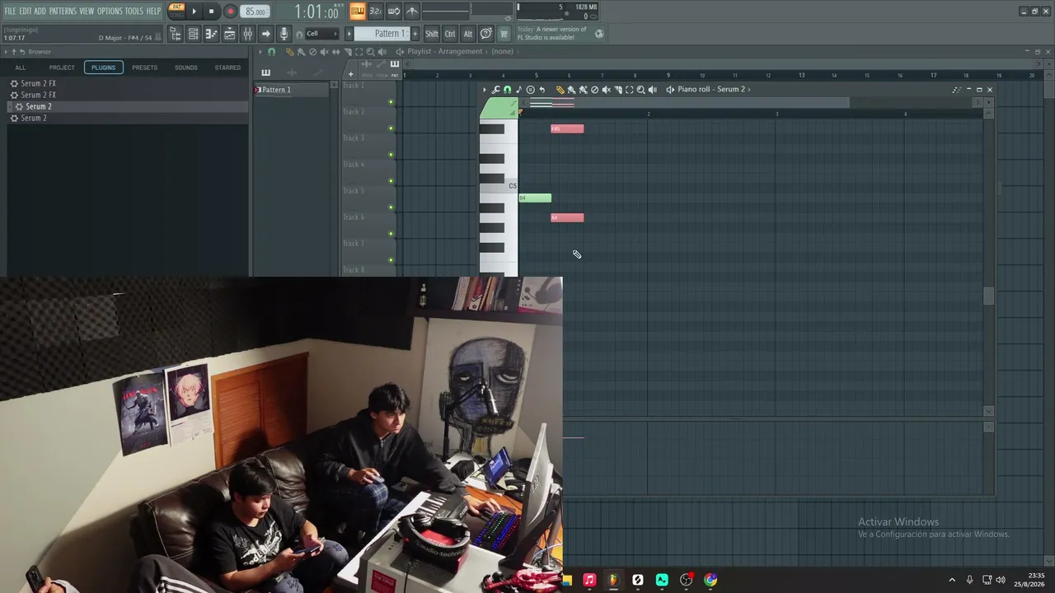This screenshot has height=593, width=1055.
Task: Open the music app in taskbar
Action: tap(589, 580)
